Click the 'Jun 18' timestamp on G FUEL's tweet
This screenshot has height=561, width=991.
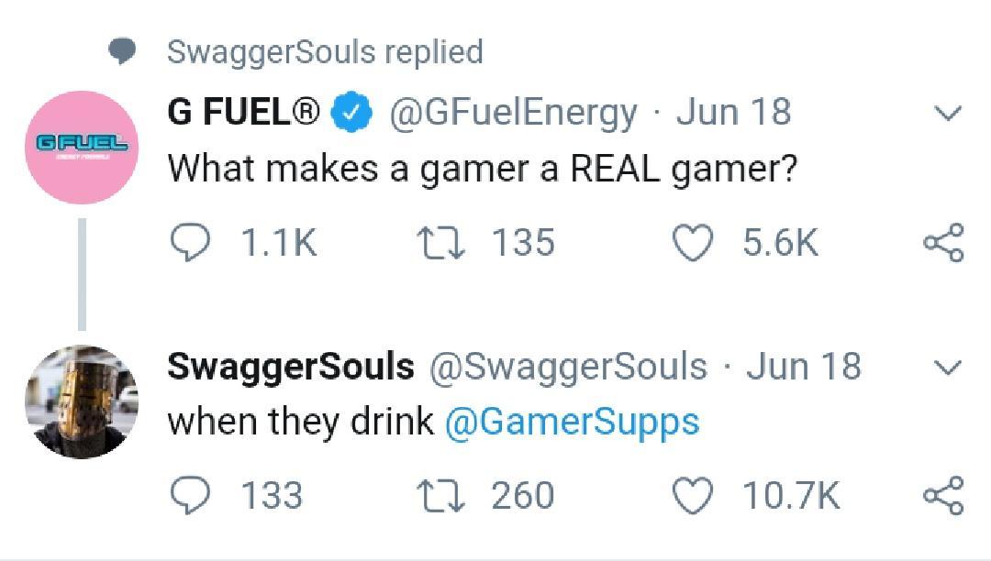tap(734, 110)
